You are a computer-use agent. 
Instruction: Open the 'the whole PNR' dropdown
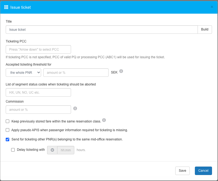pyautogui.click(x=23, y=73)
